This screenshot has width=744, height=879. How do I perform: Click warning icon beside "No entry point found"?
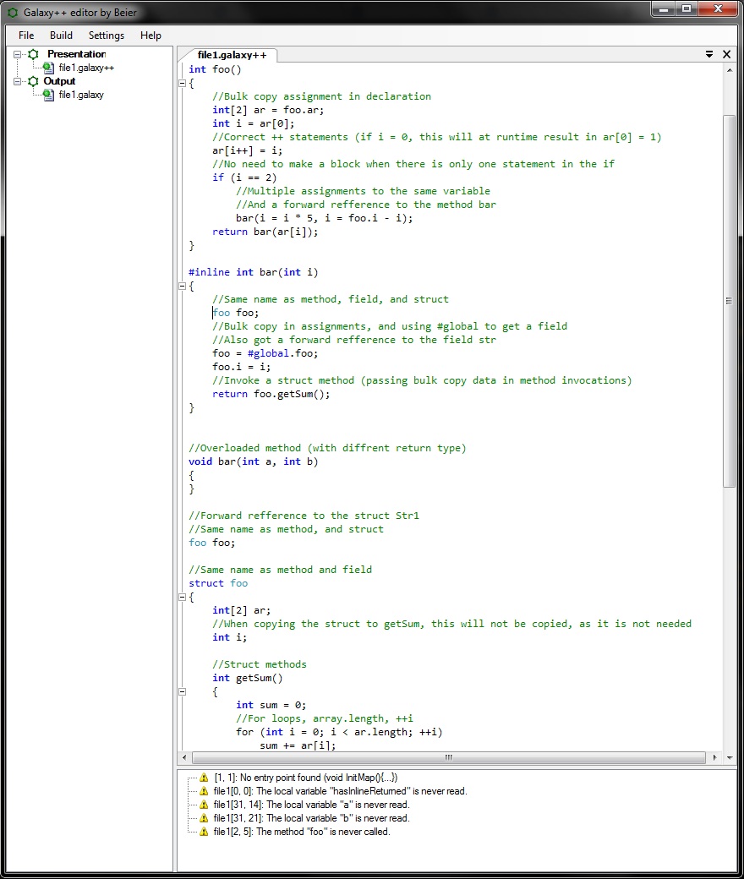tap(203, 778)
